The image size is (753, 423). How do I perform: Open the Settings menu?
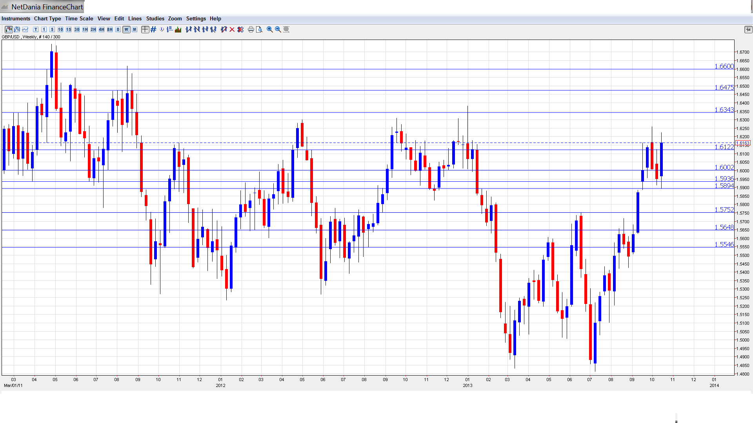pyautogui.click(x=196, y=18)
